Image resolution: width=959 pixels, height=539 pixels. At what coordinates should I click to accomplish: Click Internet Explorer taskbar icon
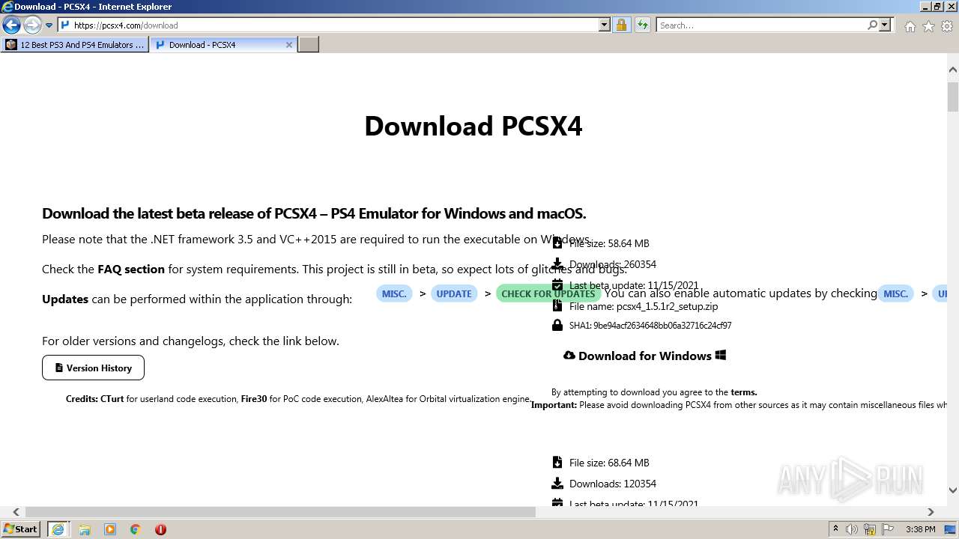58,529
